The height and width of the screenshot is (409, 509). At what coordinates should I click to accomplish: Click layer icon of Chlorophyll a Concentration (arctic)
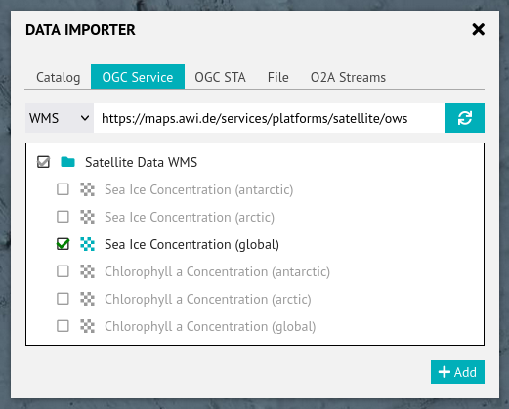click(x=87, y=299)
